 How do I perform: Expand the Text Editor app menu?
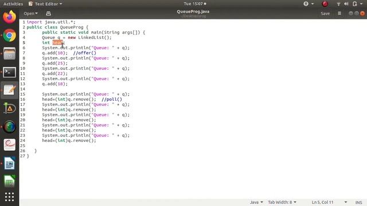45,4
